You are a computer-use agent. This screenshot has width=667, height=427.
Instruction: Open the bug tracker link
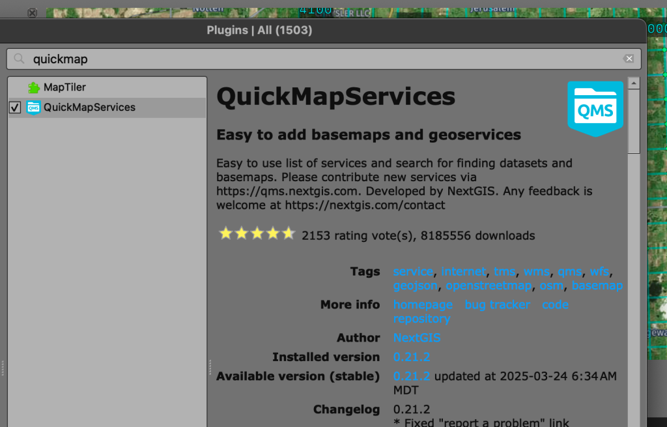tap(497, 305)
